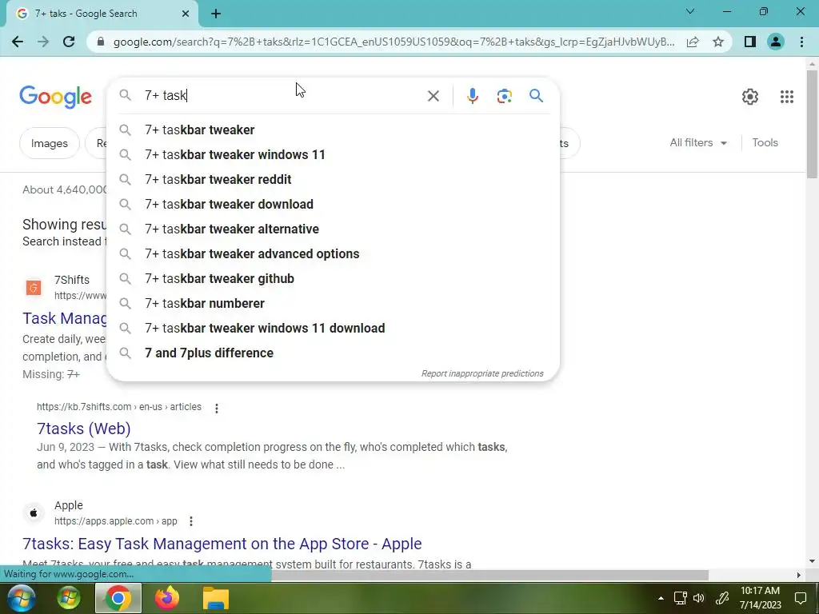Image resolution: width=819 pixels, height=614 pixels.
Task: Open Google quick settings gear
Action: (750, 97)
